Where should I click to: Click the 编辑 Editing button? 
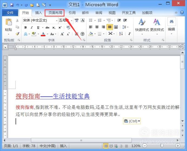coord(172,27)
